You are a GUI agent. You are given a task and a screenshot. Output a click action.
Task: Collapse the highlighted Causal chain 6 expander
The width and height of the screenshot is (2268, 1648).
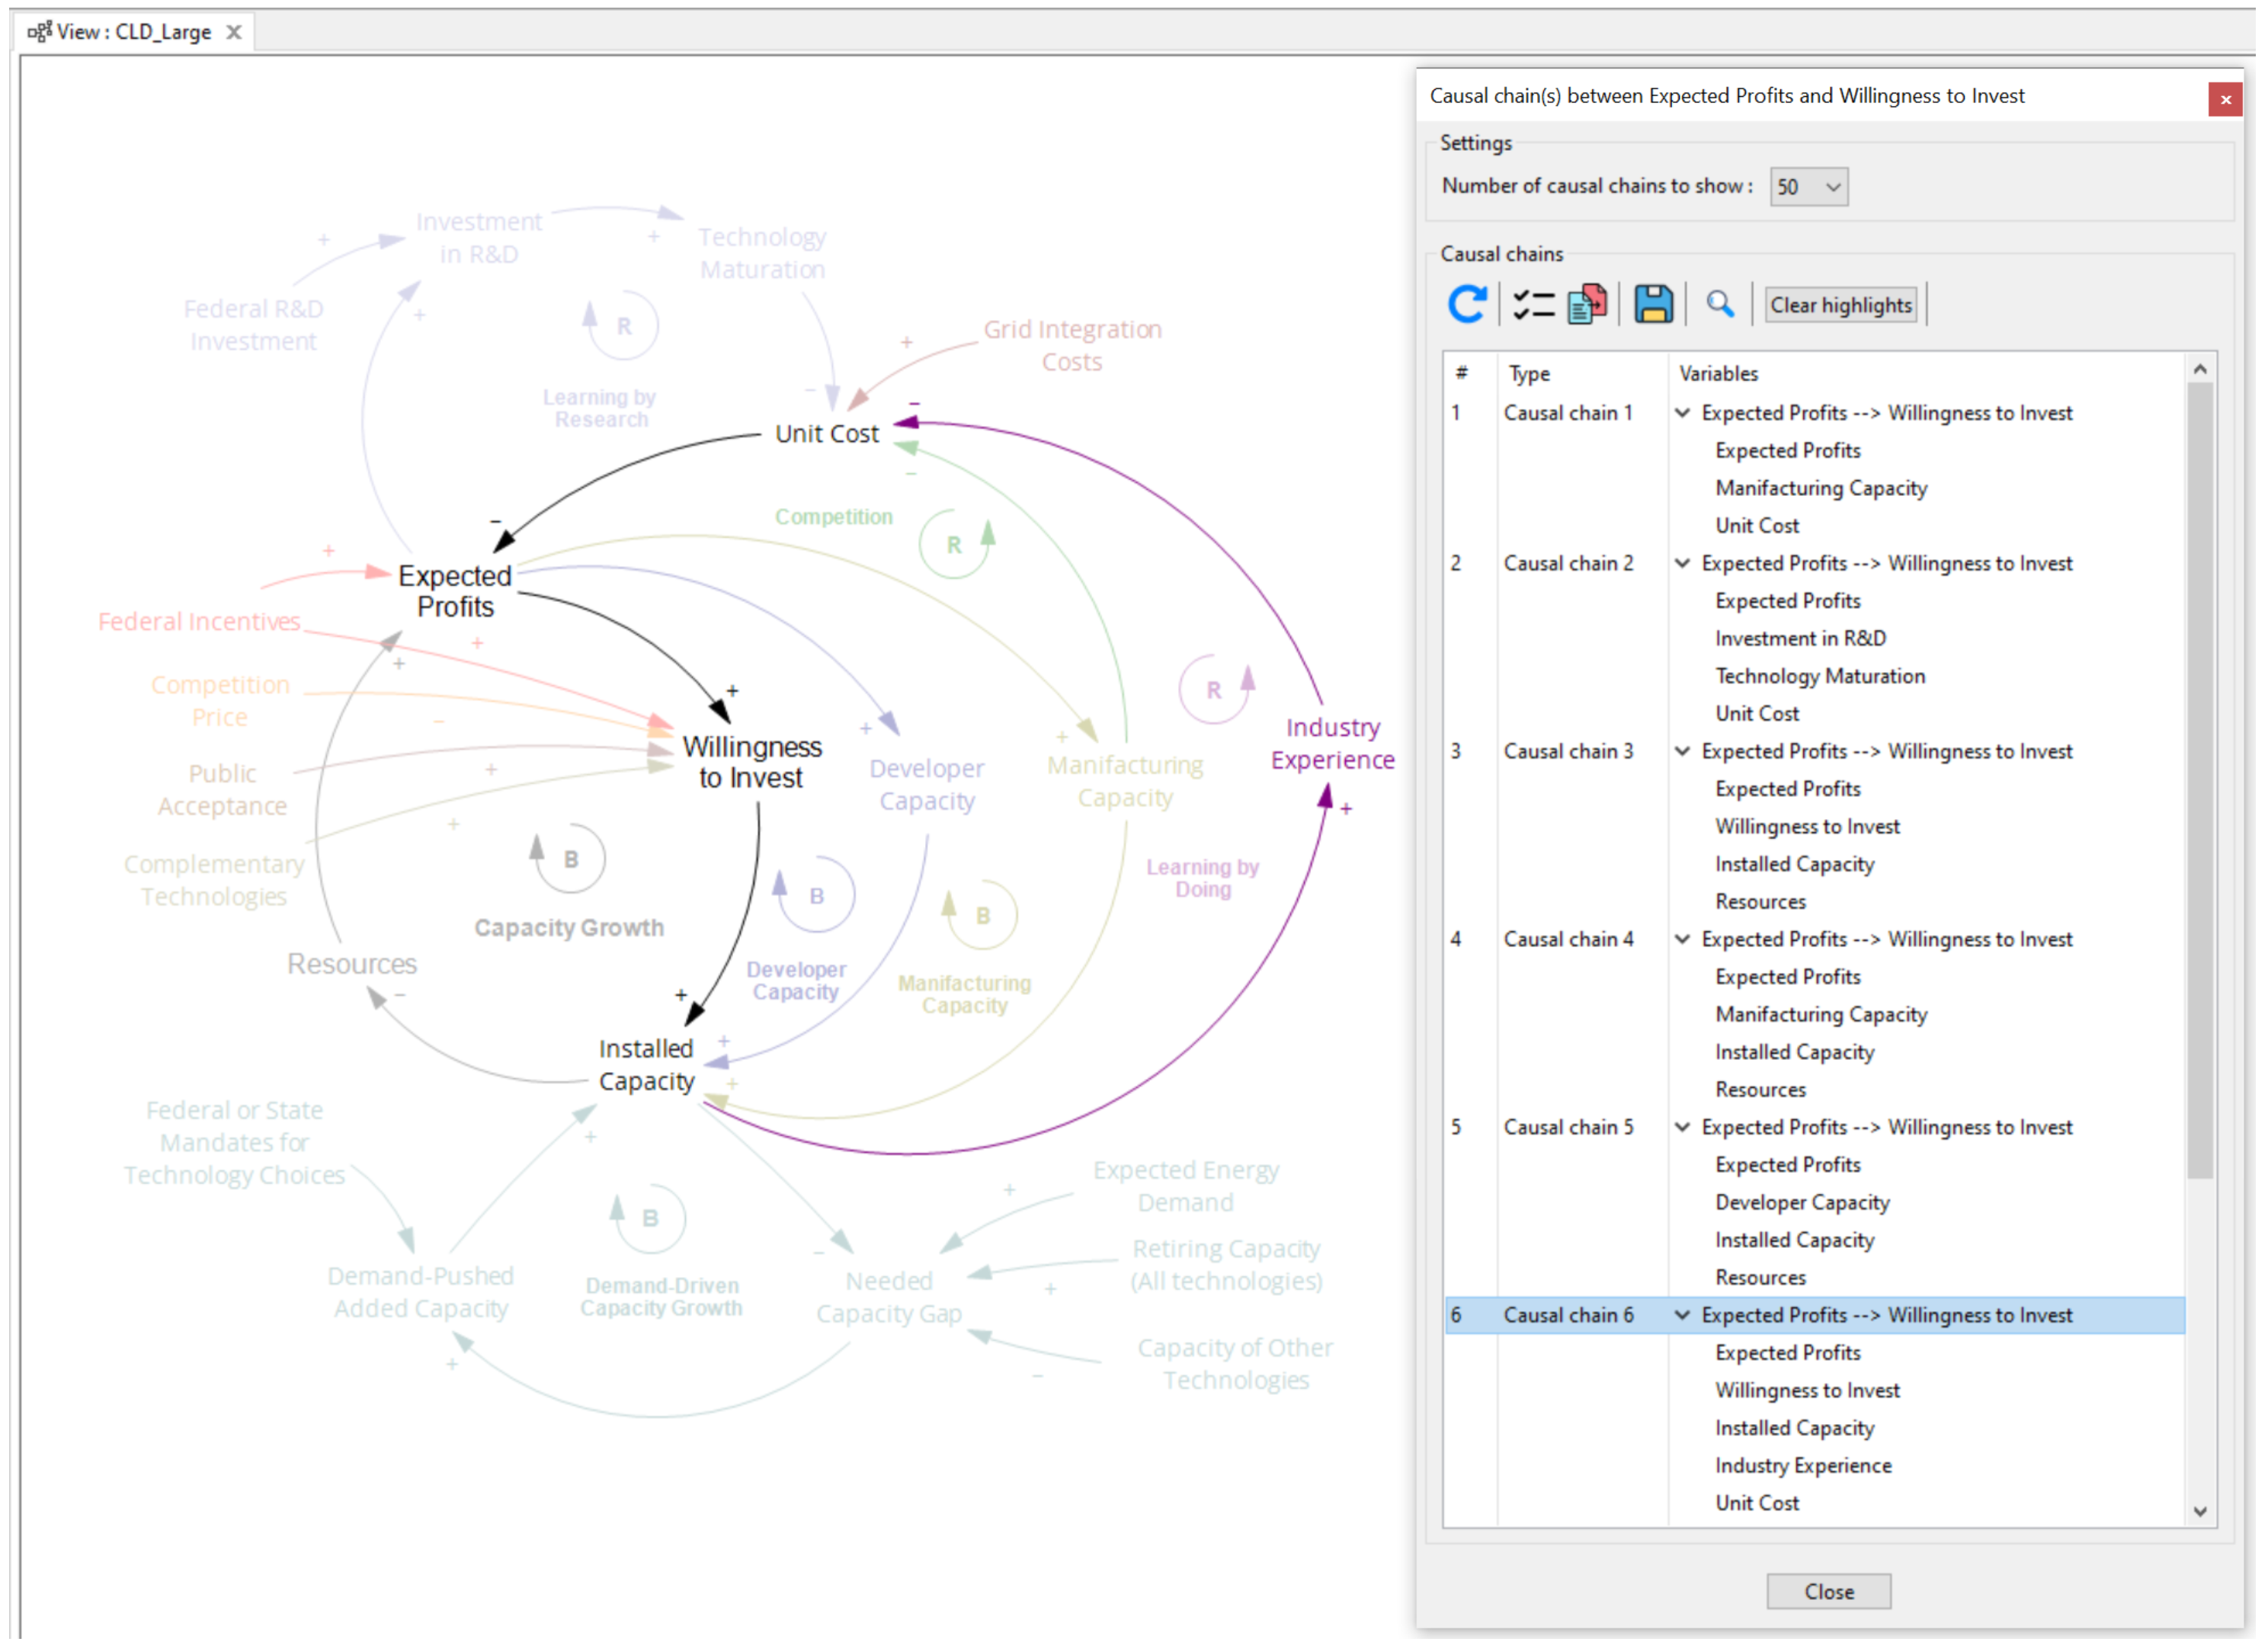1682,1315
